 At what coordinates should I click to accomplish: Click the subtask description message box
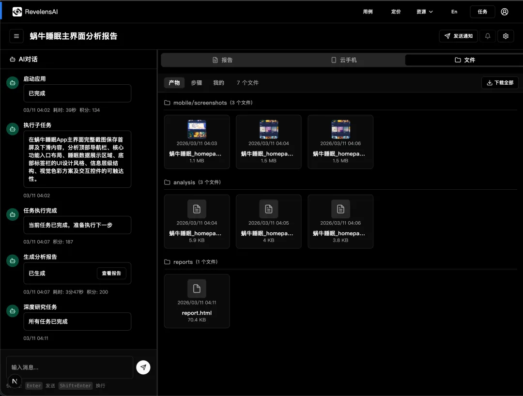[77, 159]
